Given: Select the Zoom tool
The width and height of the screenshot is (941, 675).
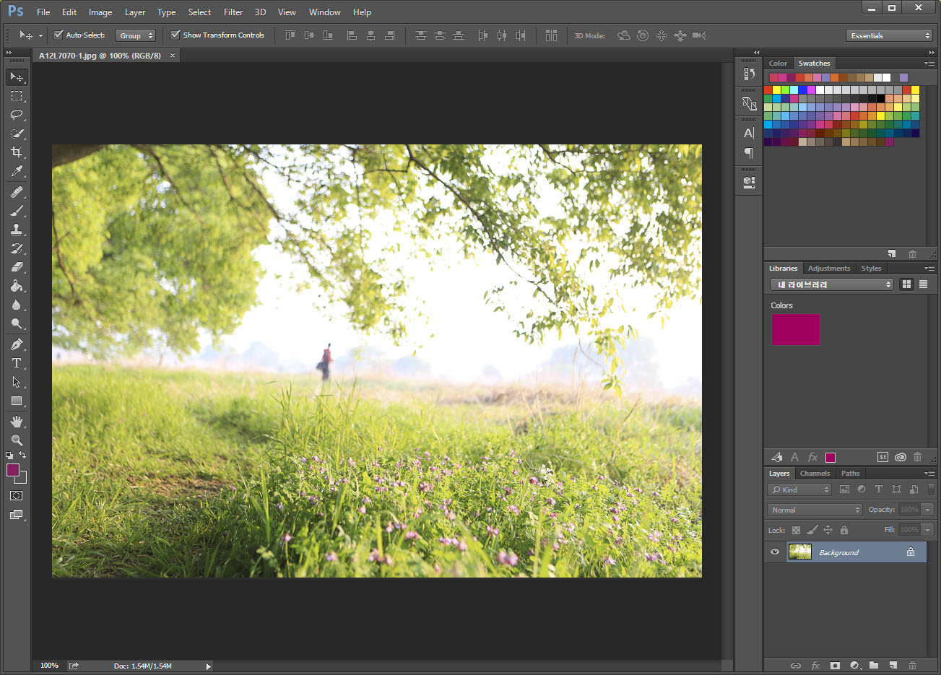Looking at the screenshot, I should [17, 440].
